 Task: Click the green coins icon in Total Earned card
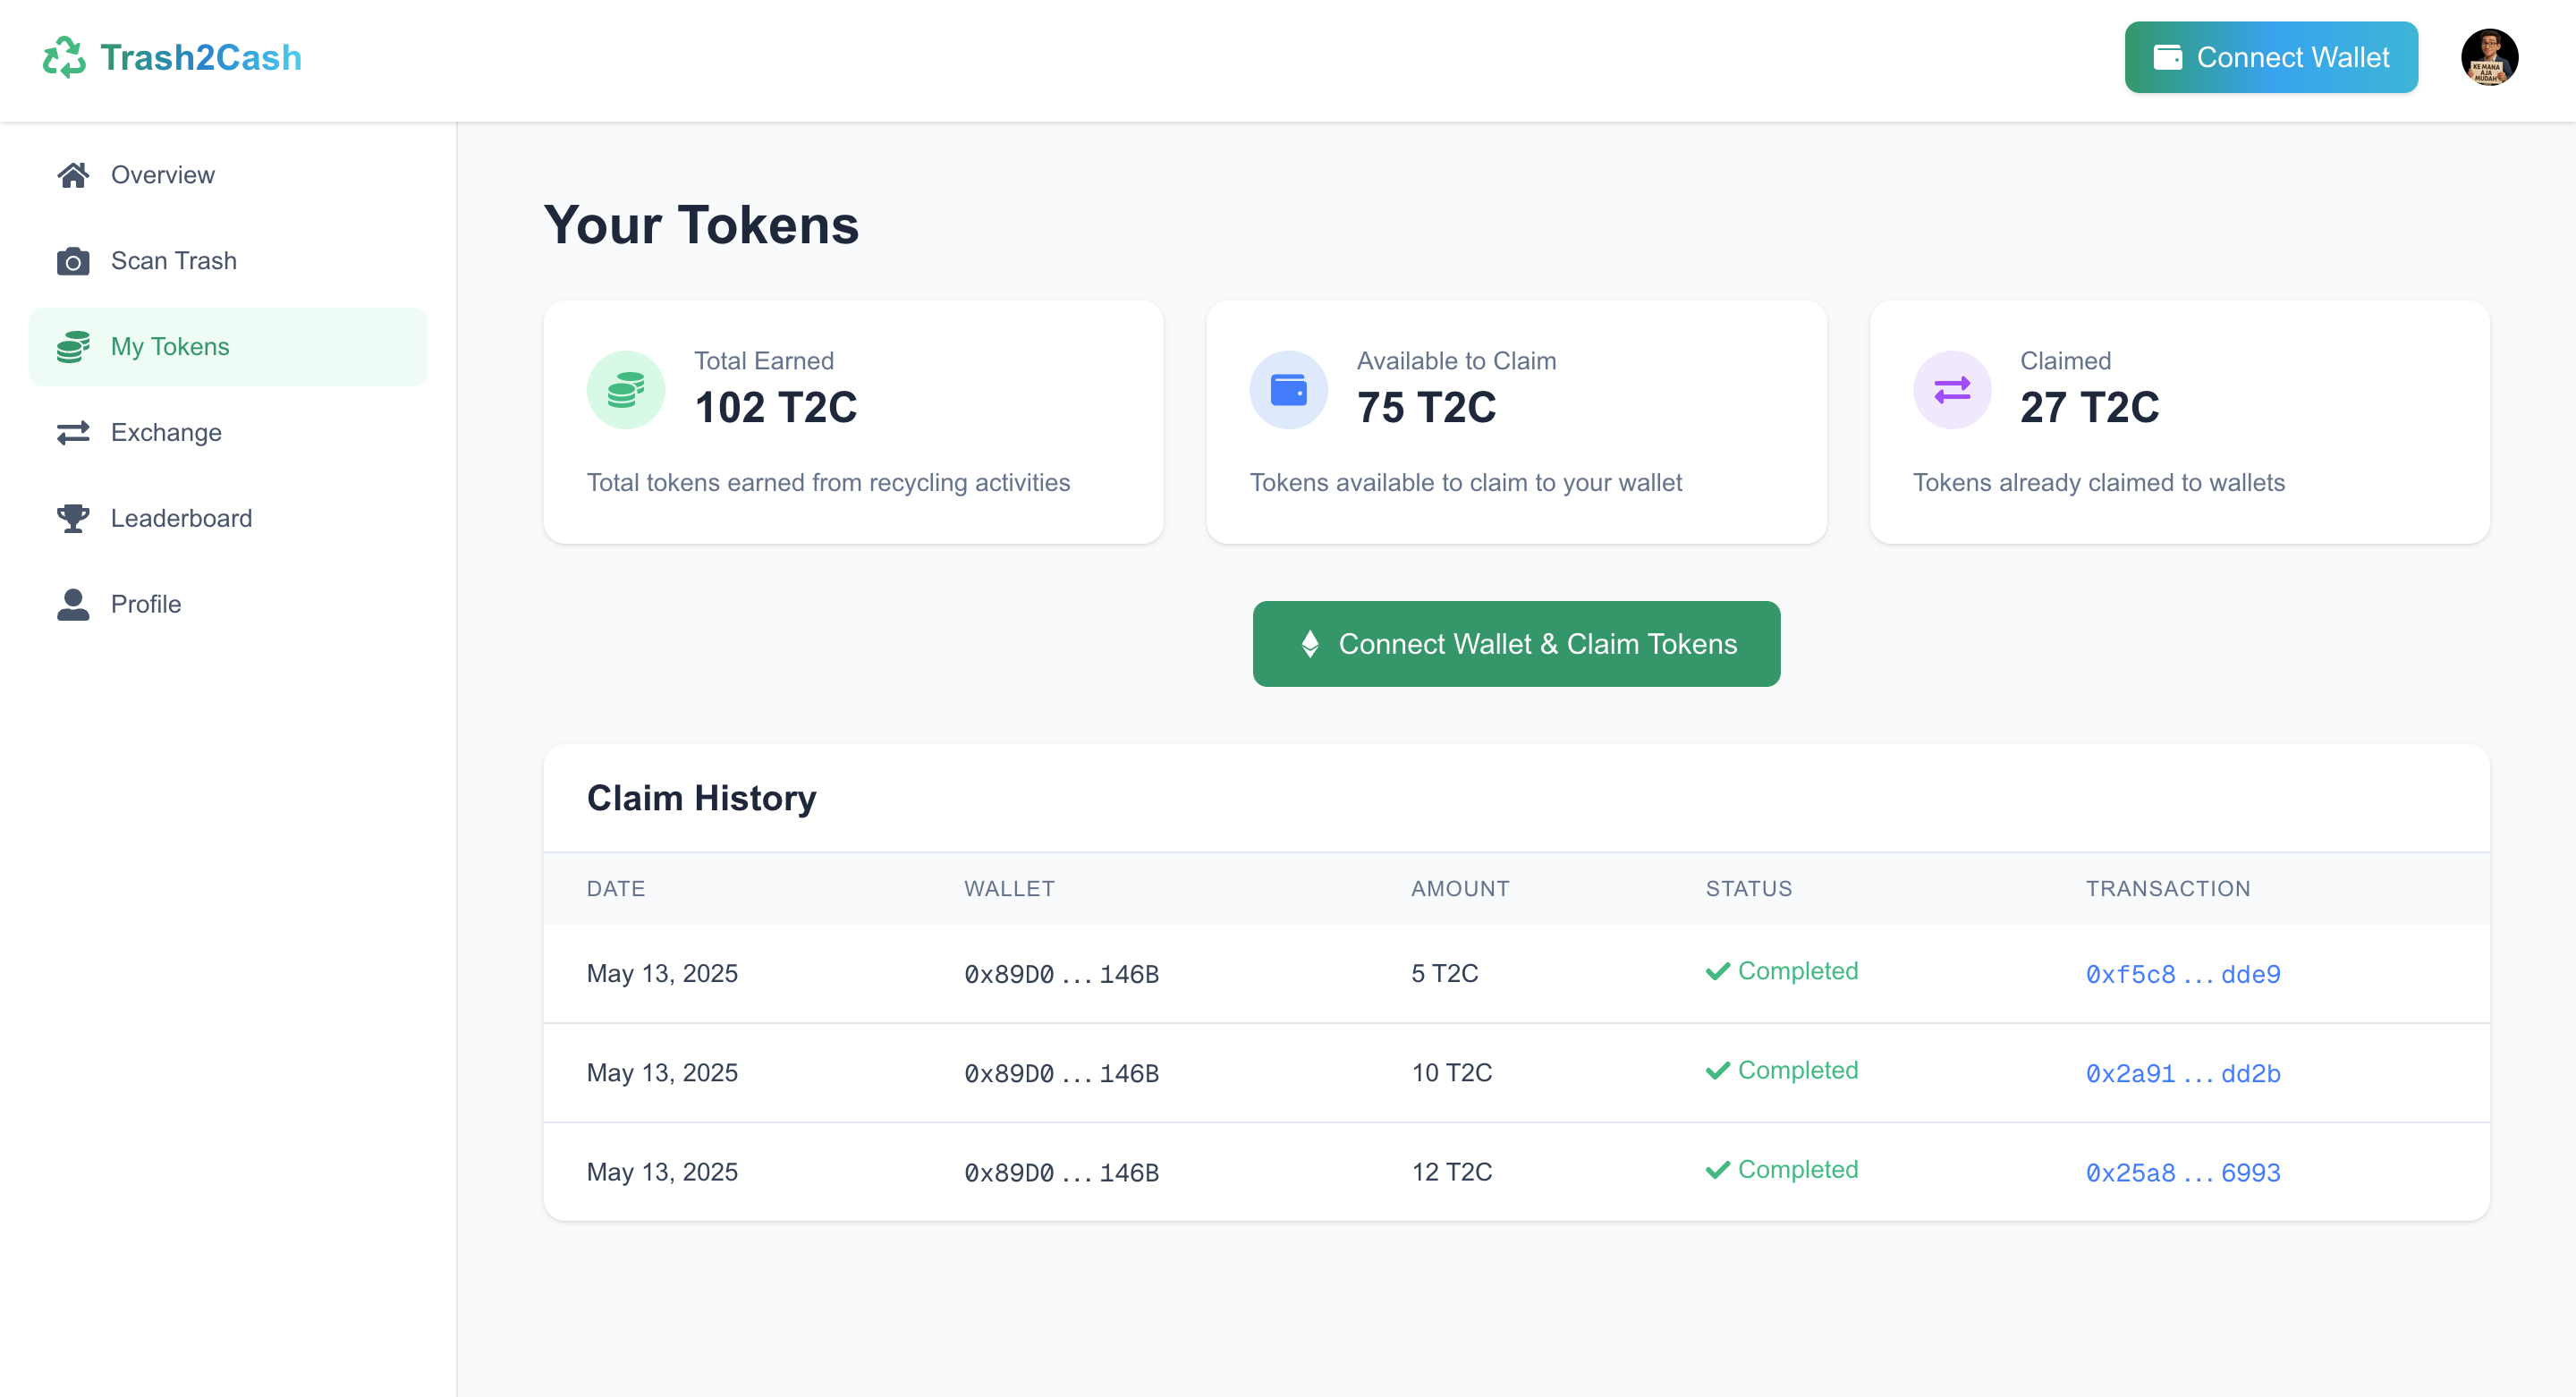tap(625, 390)
